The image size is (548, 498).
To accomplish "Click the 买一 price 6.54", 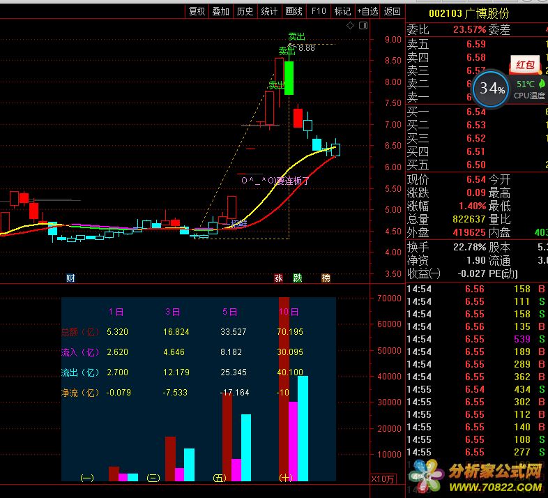I will (x=476, y=112).
